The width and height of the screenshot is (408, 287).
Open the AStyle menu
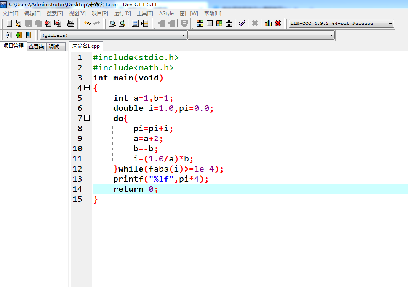pyautogui.click(x=167, y=13)
